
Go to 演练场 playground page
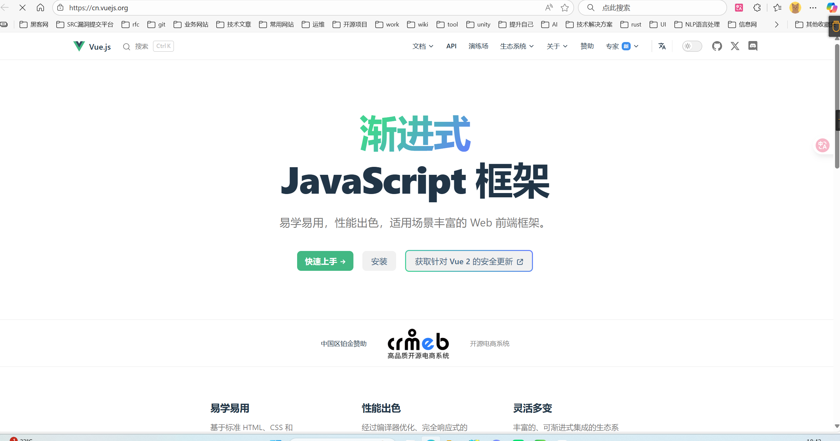(478, 46)
